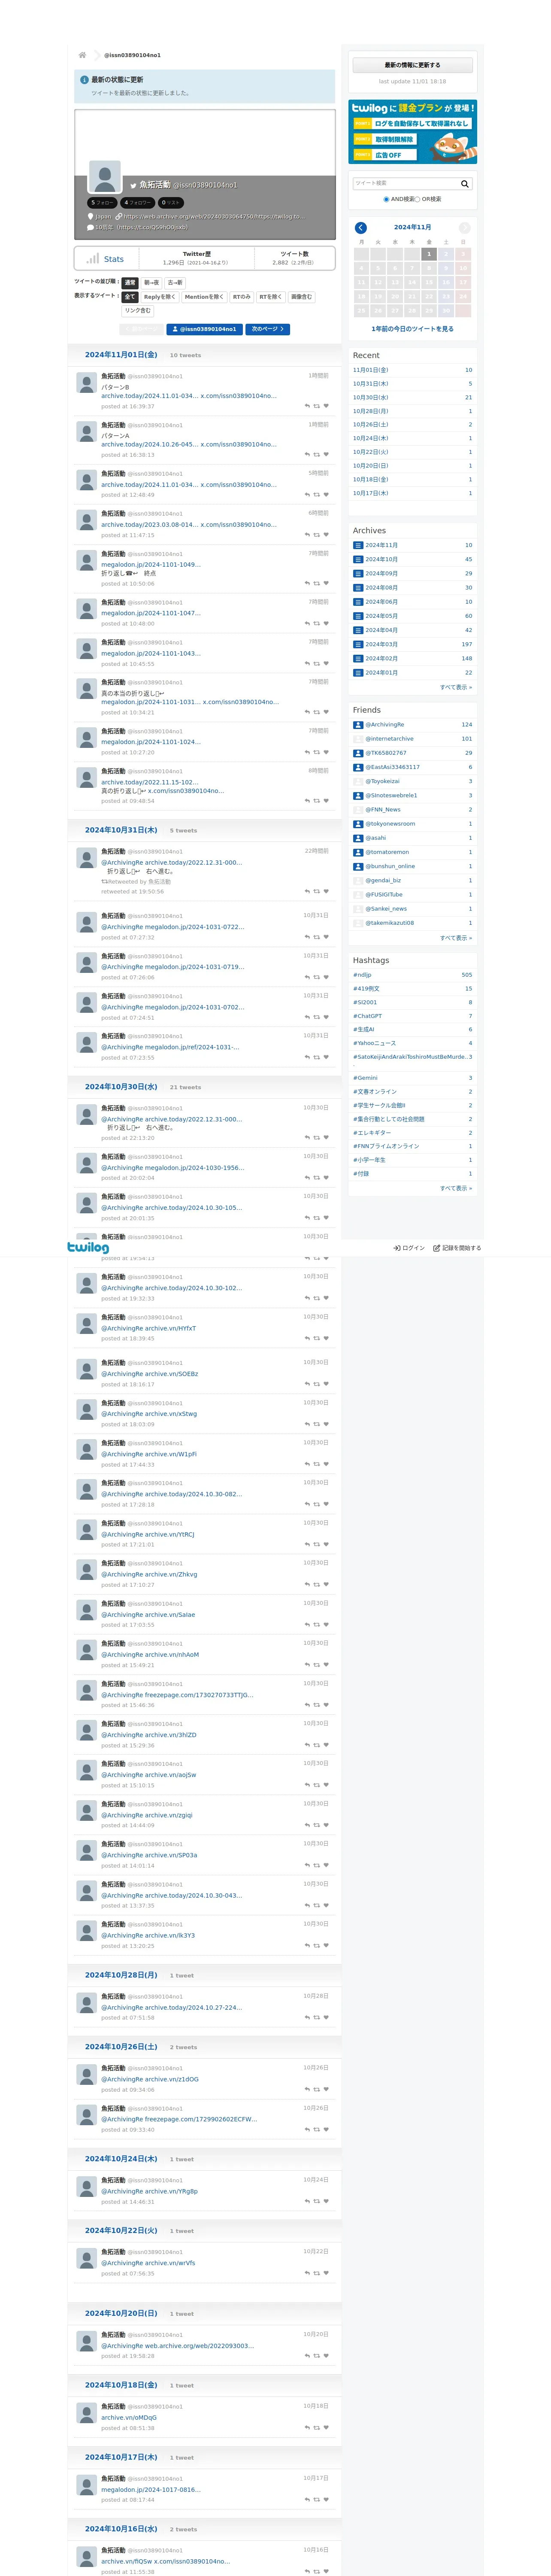This screenshot has height=2576, width=551.
Task: Open hashtag #ndljp
Action: coord(362,975)
